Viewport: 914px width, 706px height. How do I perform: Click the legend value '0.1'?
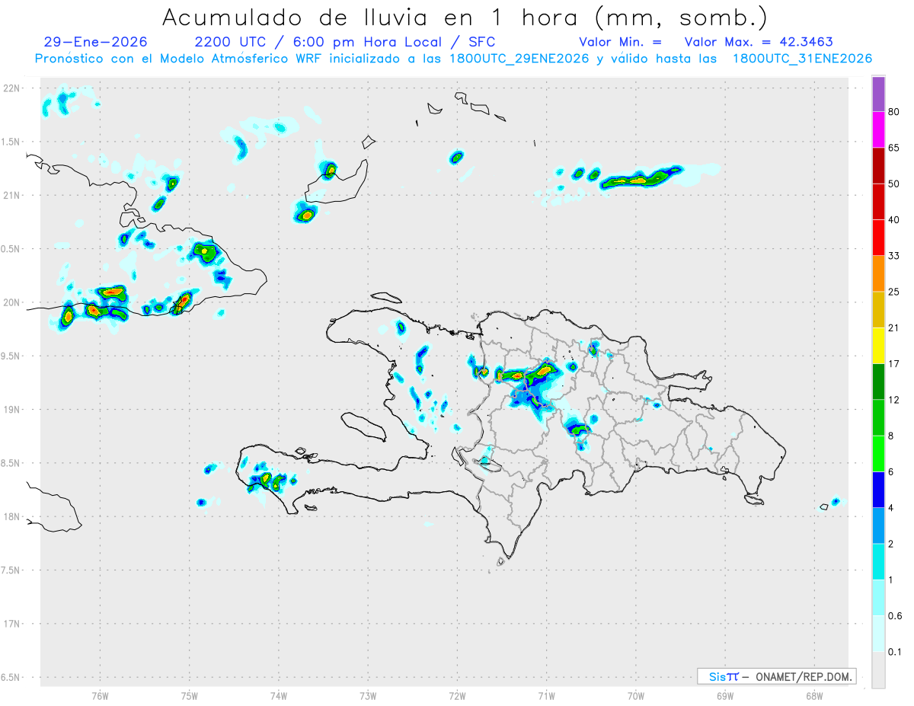coord(895,651)
